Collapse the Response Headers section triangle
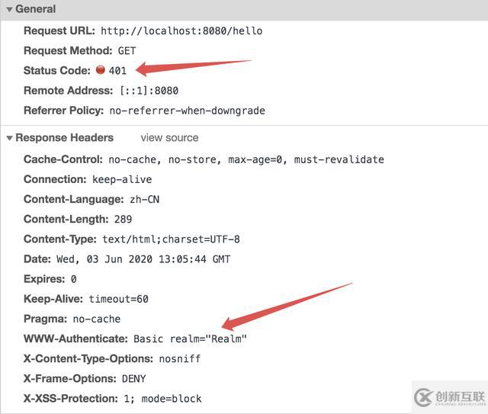Image resolution: width=488 pixels, height=414 pixels. coord(9,138)
